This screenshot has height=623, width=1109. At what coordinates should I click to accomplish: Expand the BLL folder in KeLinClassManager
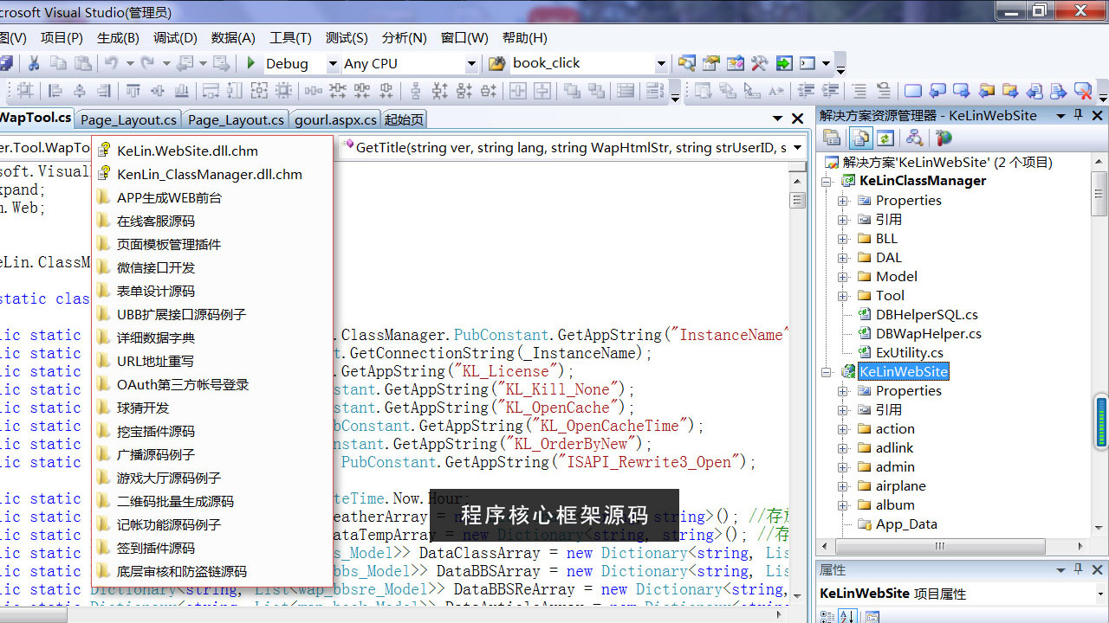click(843, 239)
